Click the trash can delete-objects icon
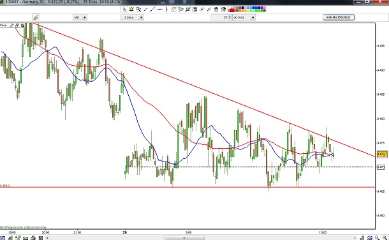 (216, 10)
